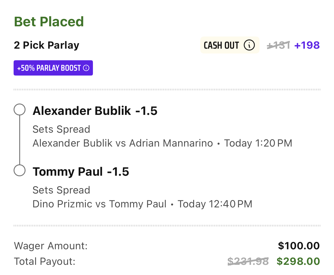This screenshot has height=275, width=334.
Task: Click the Cash Out info icon
Action: [x=249, y=45]
